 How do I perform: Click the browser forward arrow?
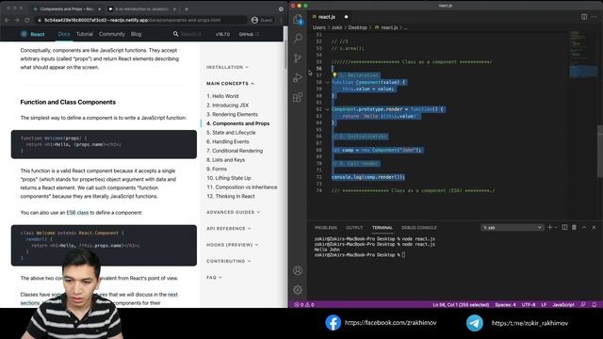pyautogui.click(x=17, y=20)
